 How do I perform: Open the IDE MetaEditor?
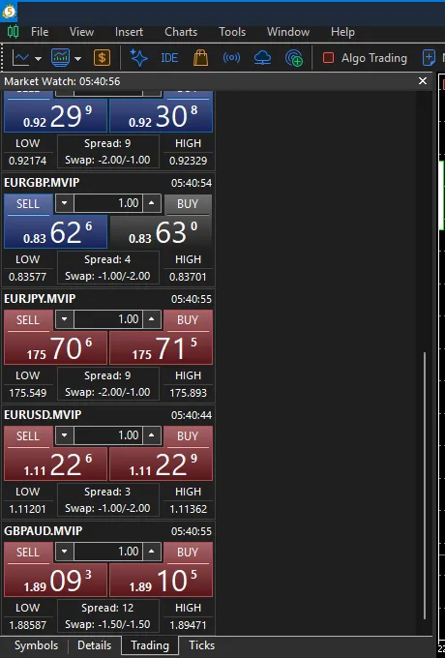[169, 58]
